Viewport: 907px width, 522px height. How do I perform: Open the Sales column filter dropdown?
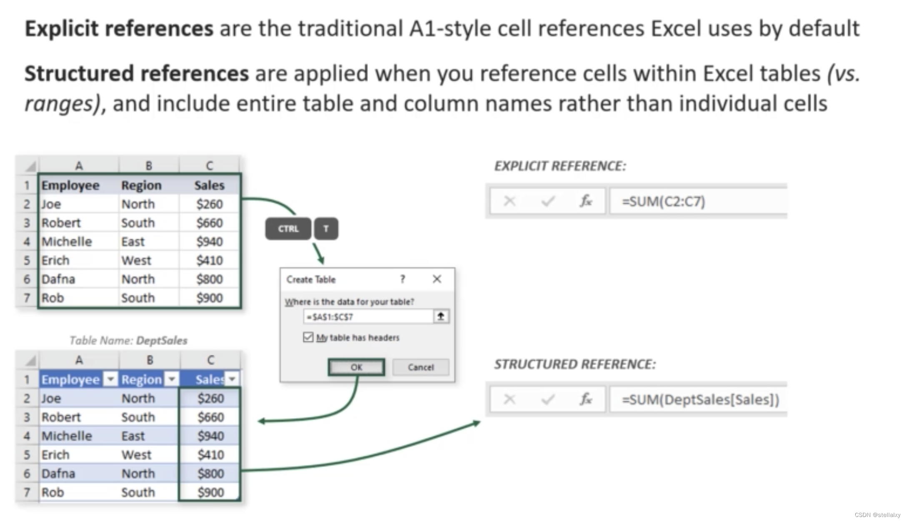pos(232,379)
